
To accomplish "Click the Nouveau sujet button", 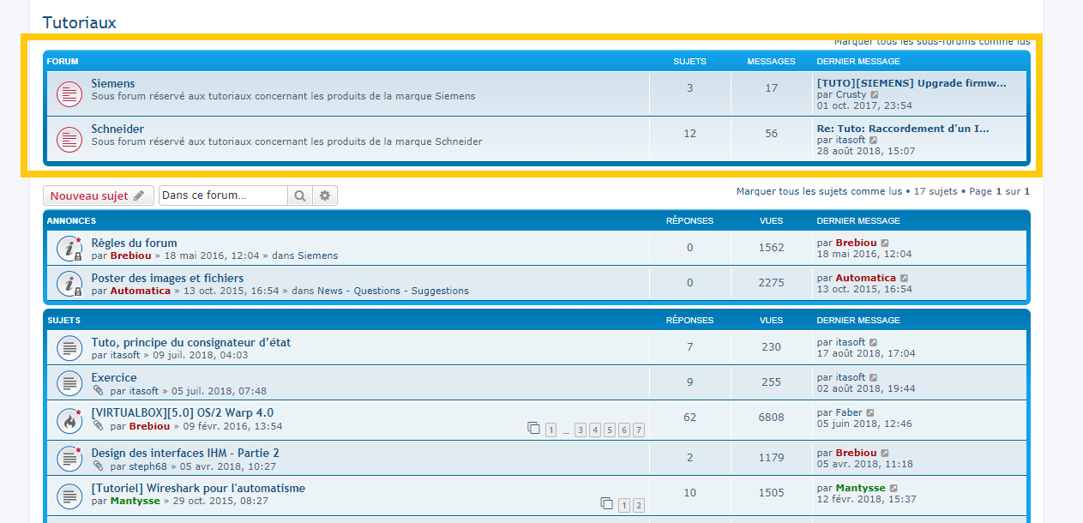I will pyautogui.click(x=99, y=195).
